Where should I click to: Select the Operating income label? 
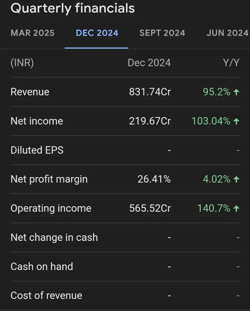(51, 209)
